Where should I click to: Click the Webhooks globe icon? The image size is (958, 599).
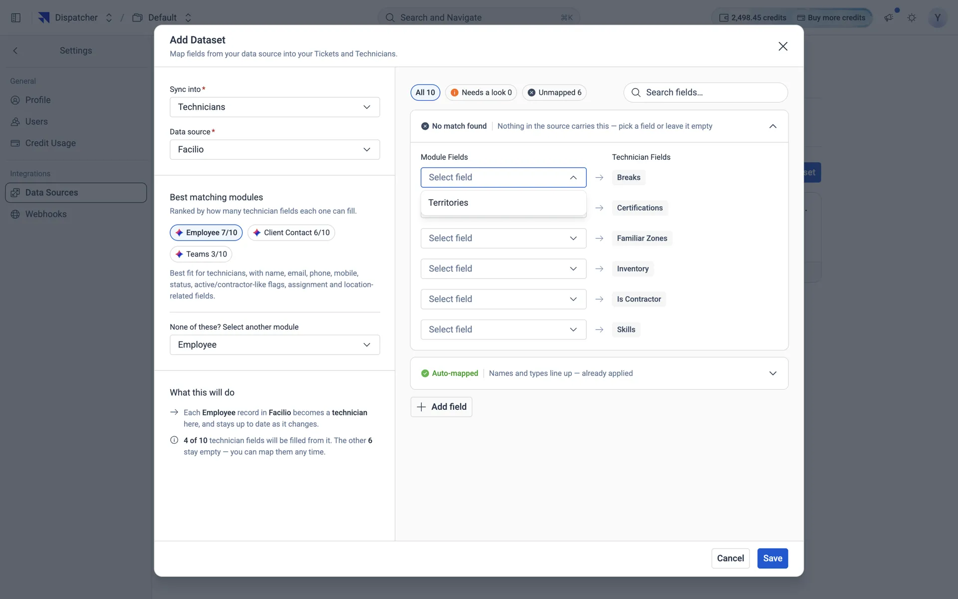15,214
